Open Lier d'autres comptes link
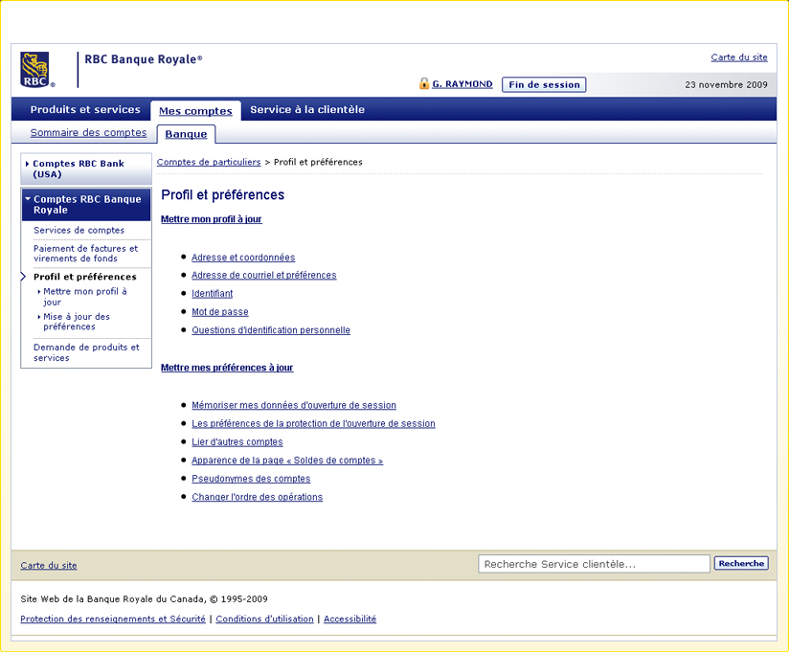Image resolution: width=789 pixels, height=652 pixels. [x=237, y=442]
